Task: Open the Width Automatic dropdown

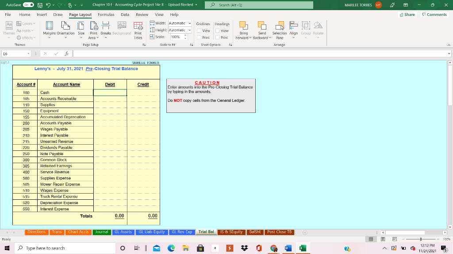Action: click(x=190, y=23)
